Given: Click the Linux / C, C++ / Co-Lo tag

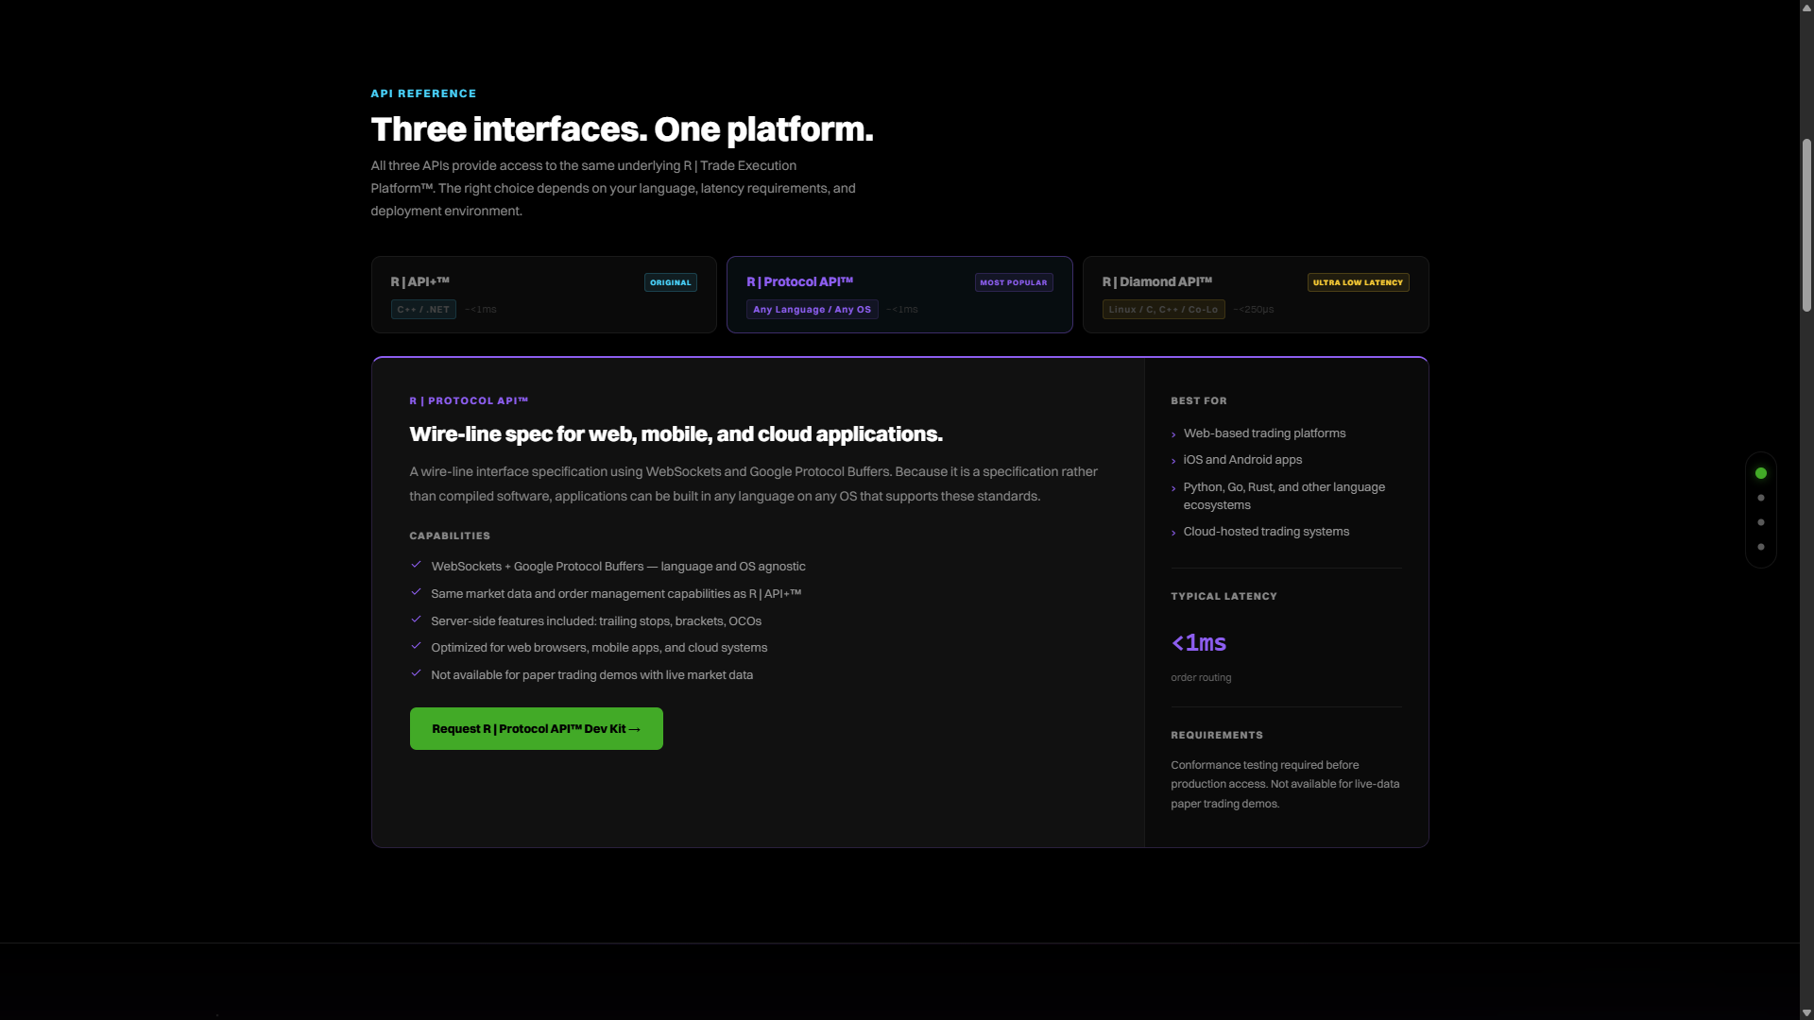Looking at the screenshot, I should pyautogui.click(x=1164, y=310).
